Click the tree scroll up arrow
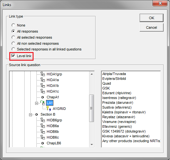Image resolution: width=170 pixels, height=160 pixels. pyautogui.click(x=92, y=74)
